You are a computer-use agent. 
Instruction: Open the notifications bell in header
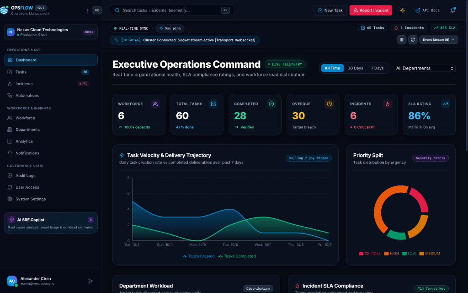point(453,10)
